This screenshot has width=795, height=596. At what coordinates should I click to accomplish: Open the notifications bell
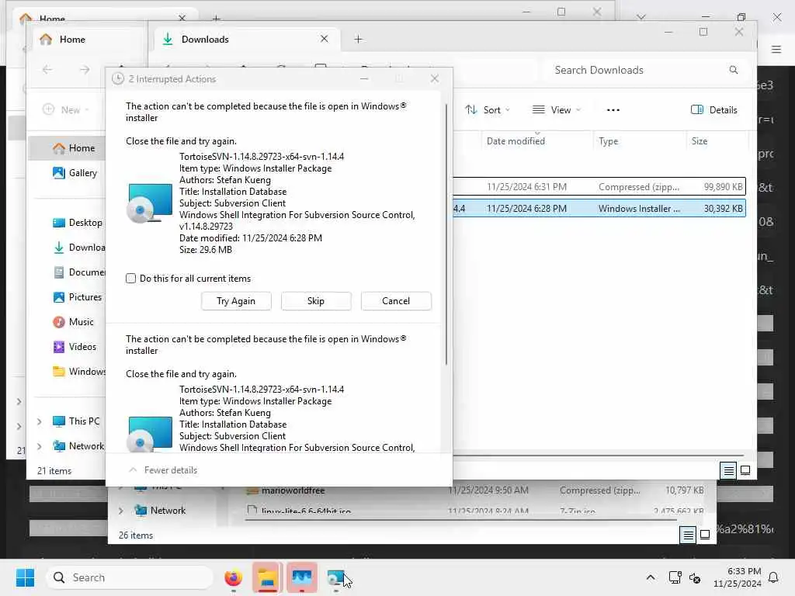point(773,577)
